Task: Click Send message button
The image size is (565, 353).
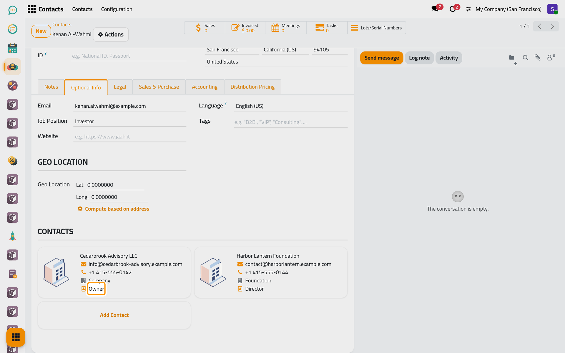Action: coord(381,58)
